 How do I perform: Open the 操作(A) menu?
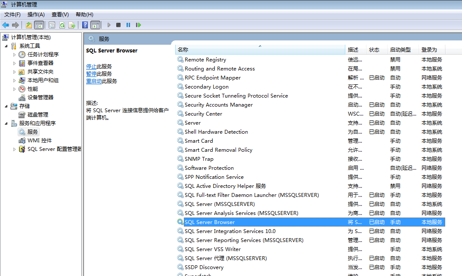click(36, 15)
